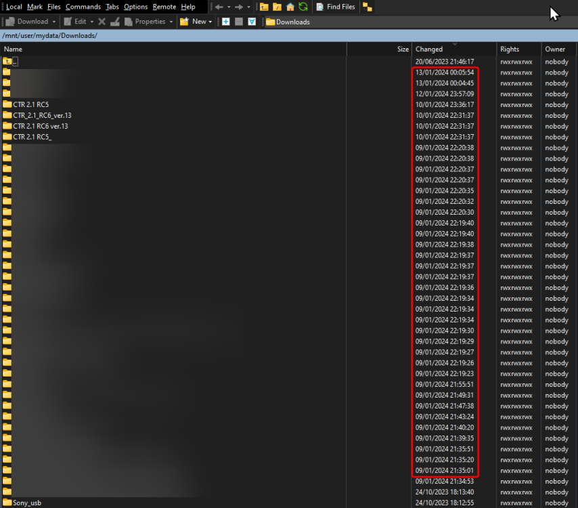Open the forward history dropdown arrow
Image resolution: width=578 pixels, height=508 pixels.
point(248,7)
